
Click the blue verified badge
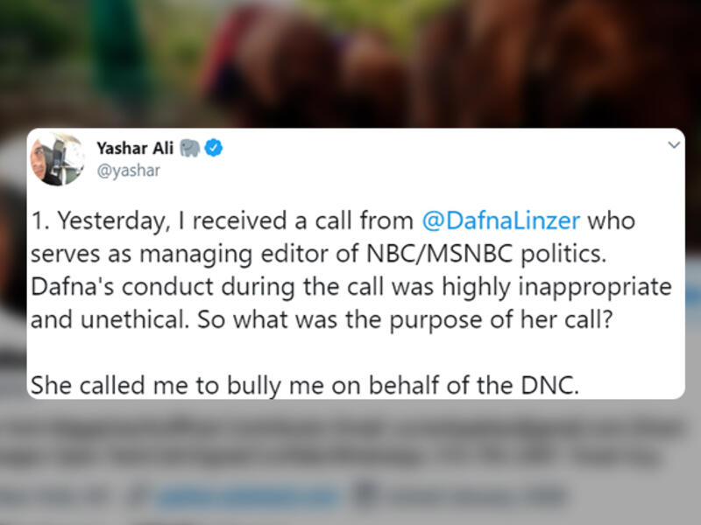[214, 148]
